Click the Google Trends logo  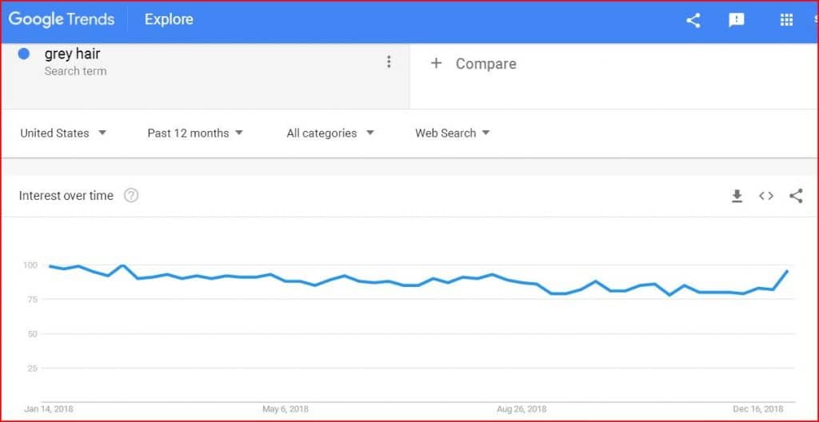point(62,19)
